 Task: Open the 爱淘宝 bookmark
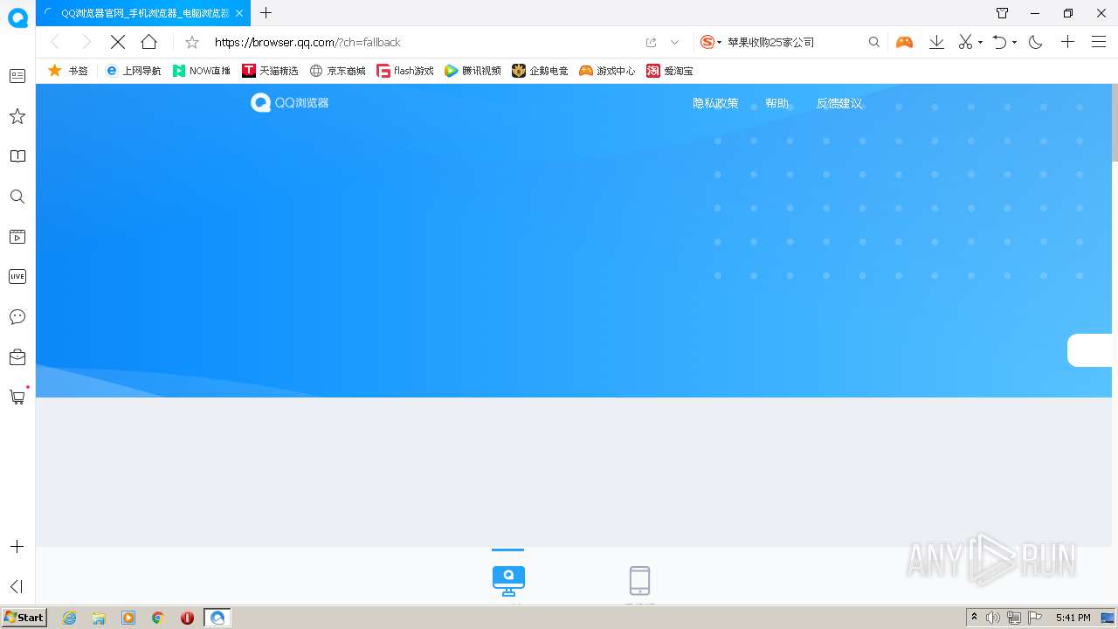pyautogui.click(x=670, y=71)
